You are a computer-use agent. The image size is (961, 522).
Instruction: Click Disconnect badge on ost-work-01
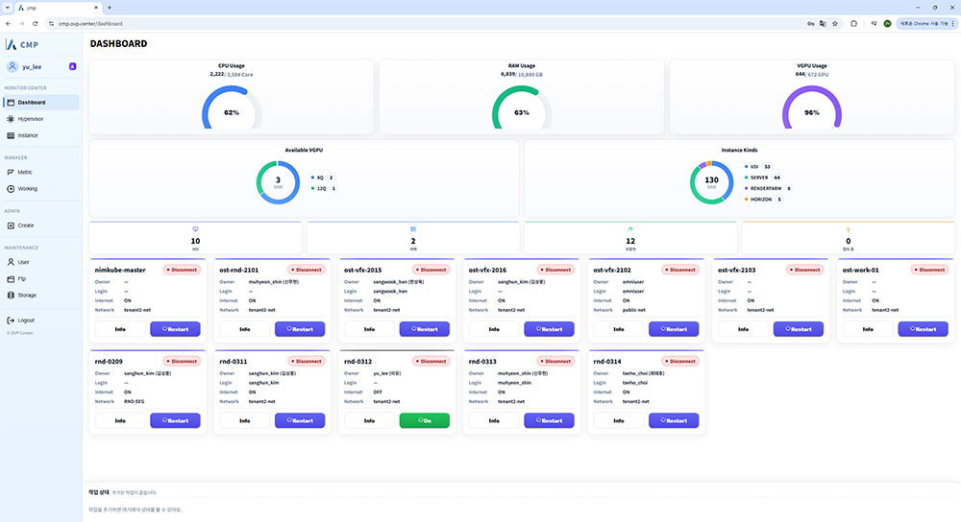(929, 270)
